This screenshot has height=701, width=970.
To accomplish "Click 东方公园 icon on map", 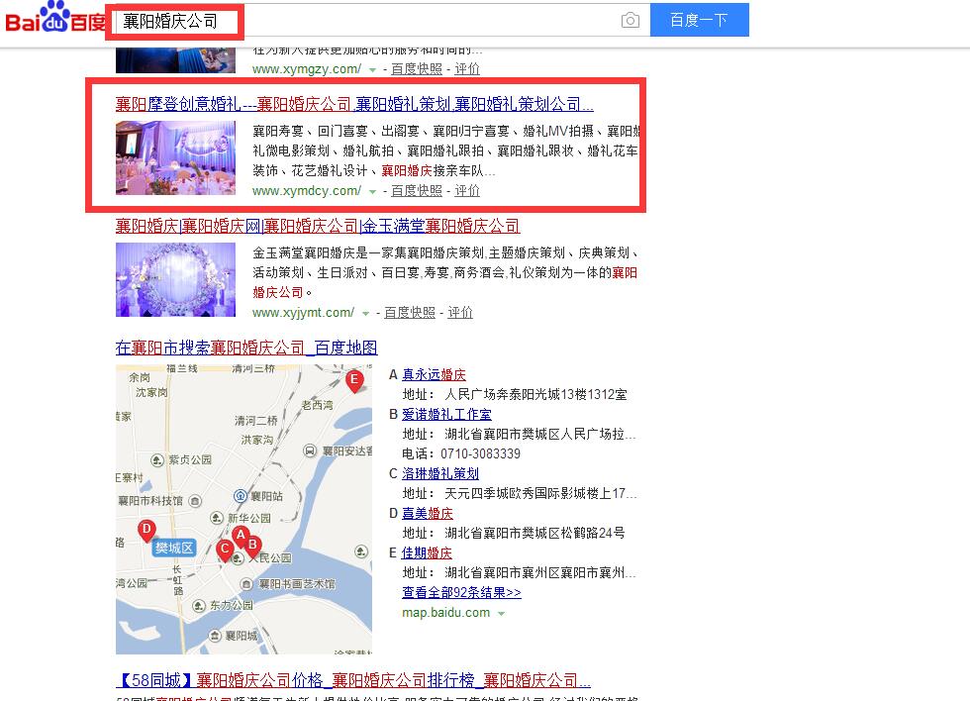I will point(199,605).
